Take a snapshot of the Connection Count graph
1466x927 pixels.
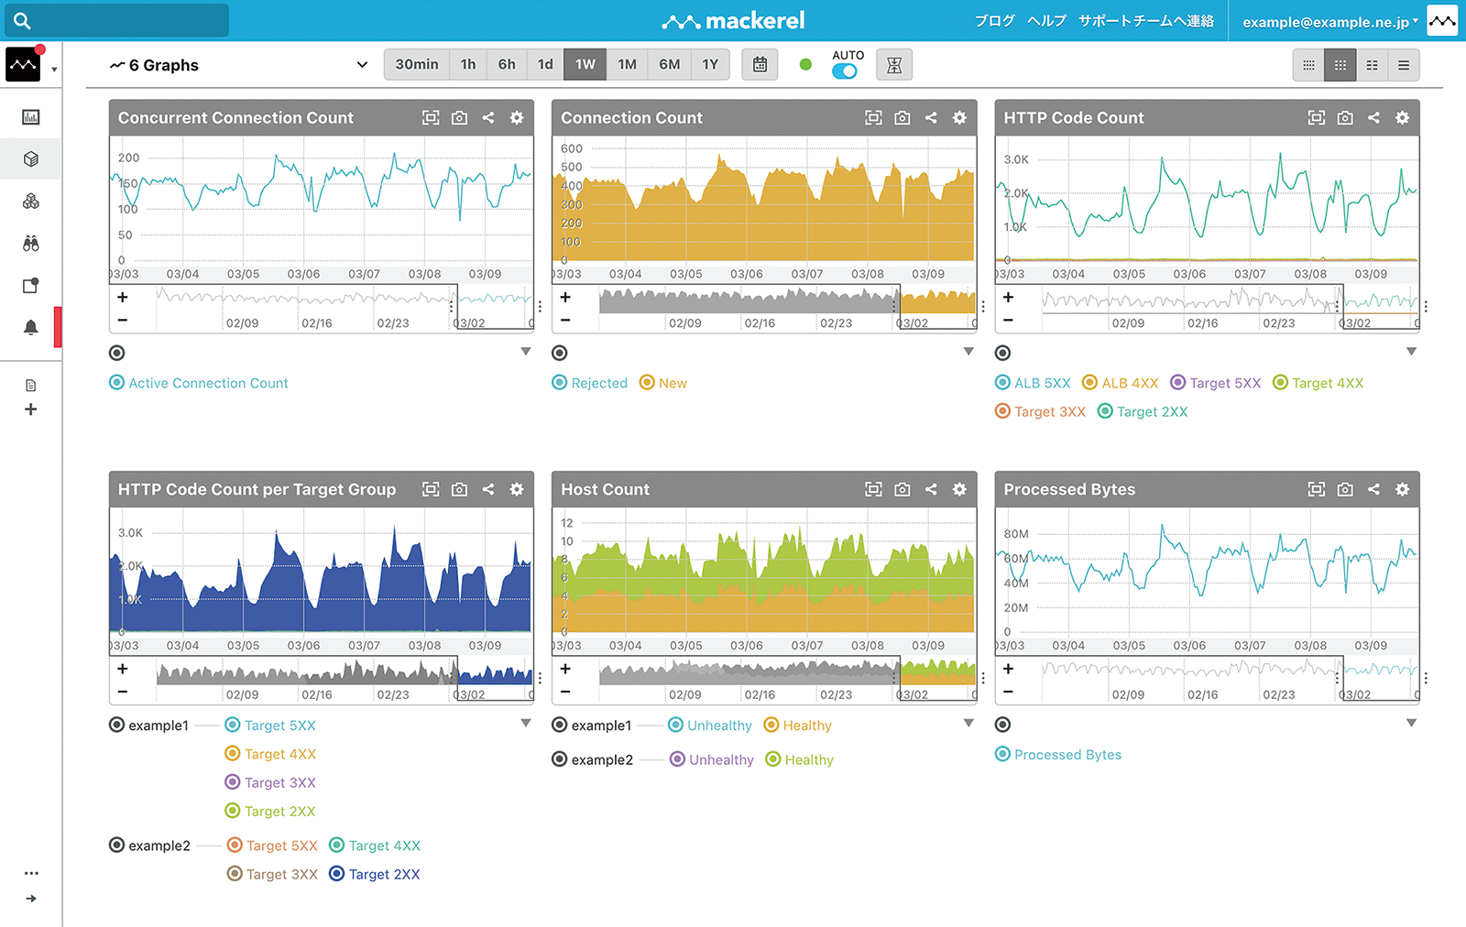pyautogui.click(x=903, y=118)
